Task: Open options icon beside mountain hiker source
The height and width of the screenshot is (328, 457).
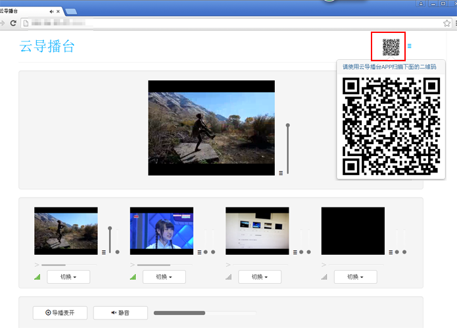Action: [104, 252]
